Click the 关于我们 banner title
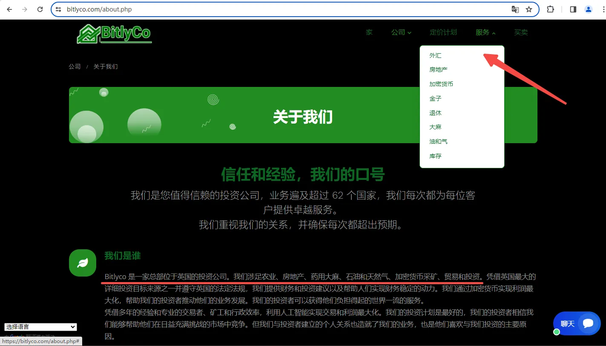 point(303,117)
